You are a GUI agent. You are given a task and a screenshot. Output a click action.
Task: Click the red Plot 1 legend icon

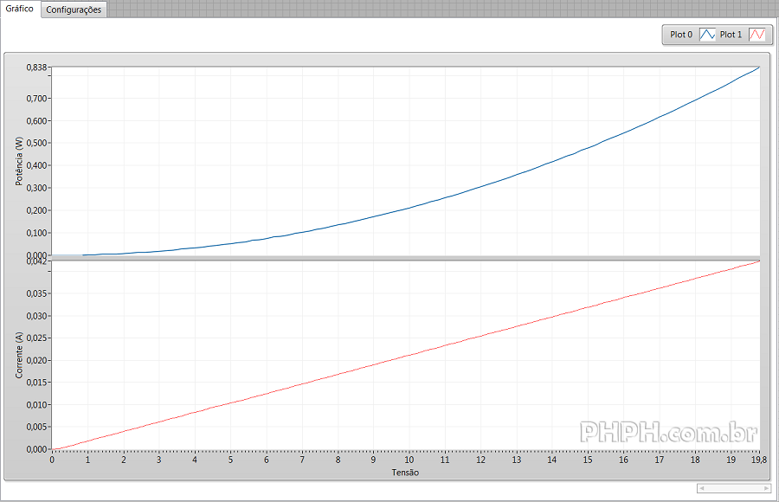756,35
